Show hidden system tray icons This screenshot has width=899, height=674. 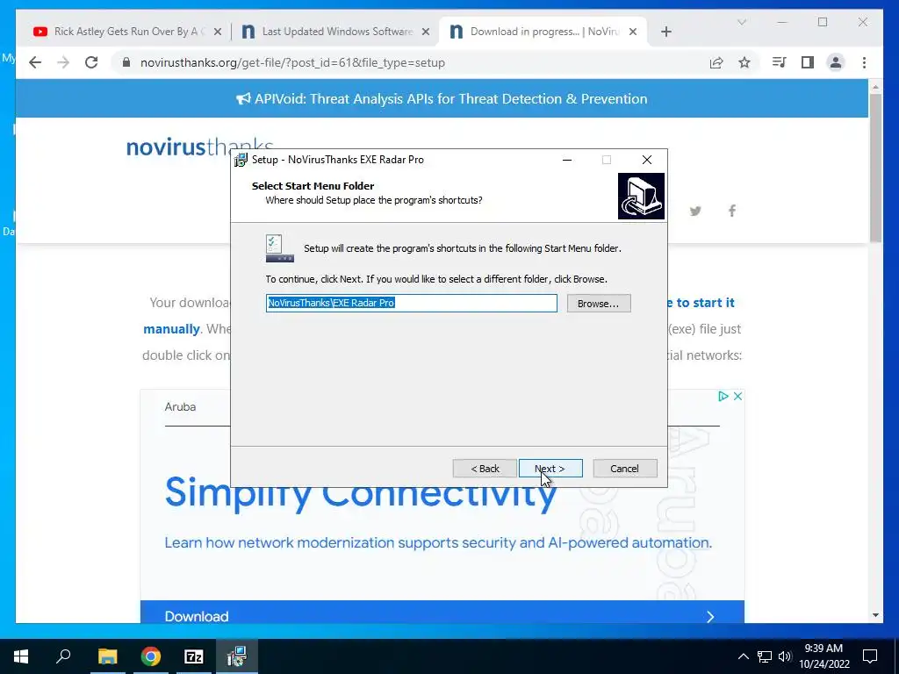[743, 656]
